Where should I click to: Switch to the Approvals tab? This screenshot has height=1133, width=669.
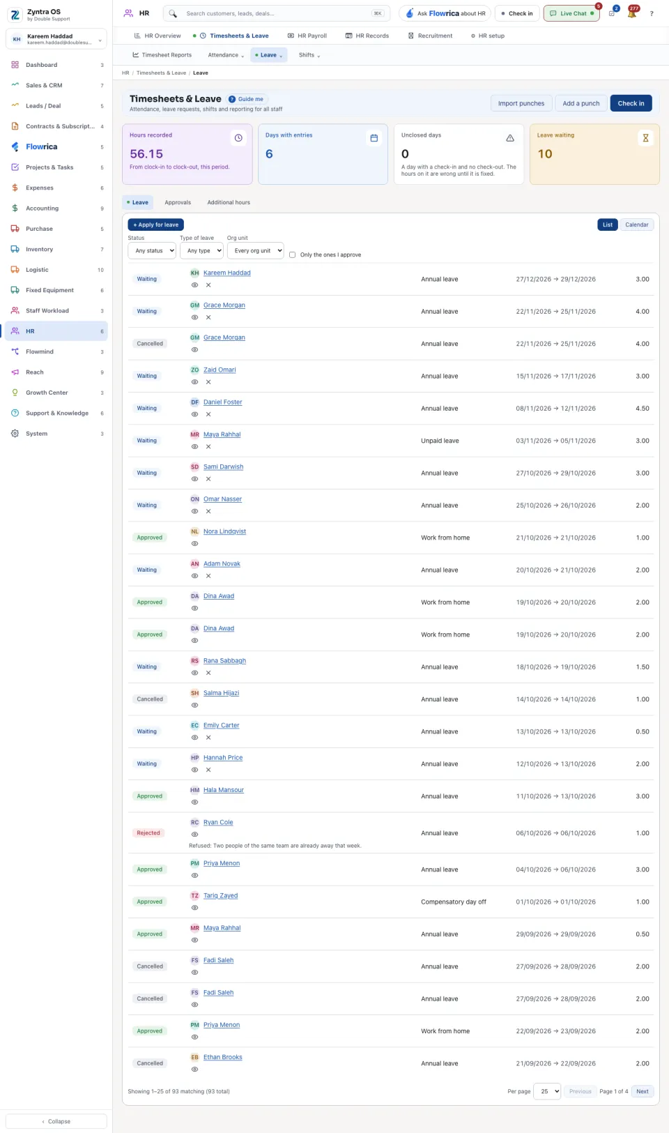[x=178, y=202]
